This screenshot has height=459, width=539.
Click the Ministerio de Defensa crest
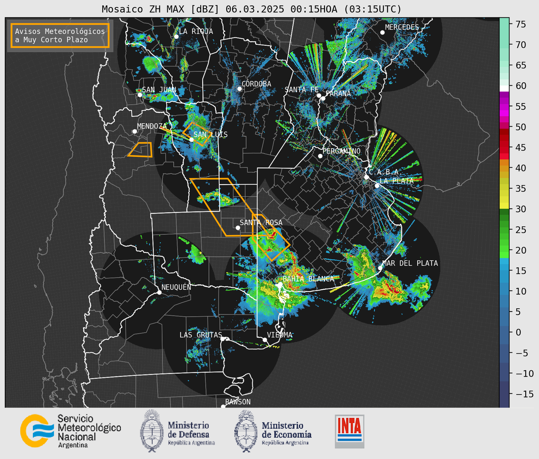(152, 431)
